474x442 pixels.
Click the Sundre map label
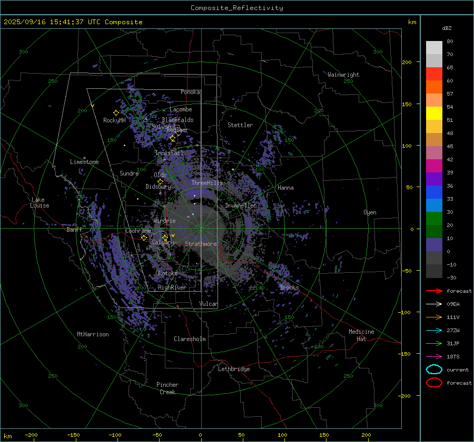(129, 173)
